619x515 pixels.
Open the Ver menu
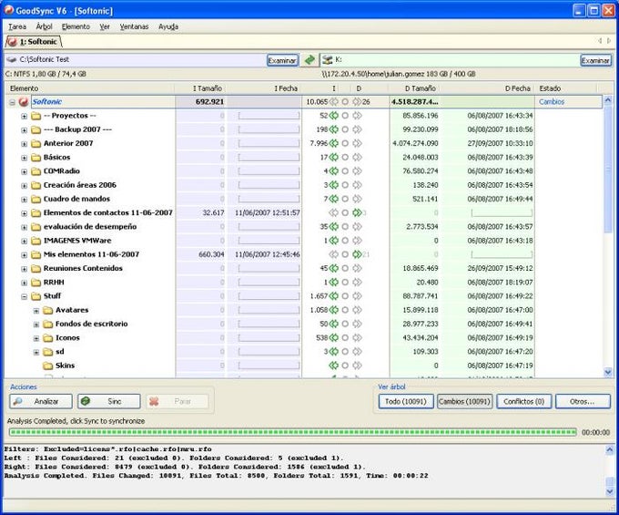coord(105,26)
